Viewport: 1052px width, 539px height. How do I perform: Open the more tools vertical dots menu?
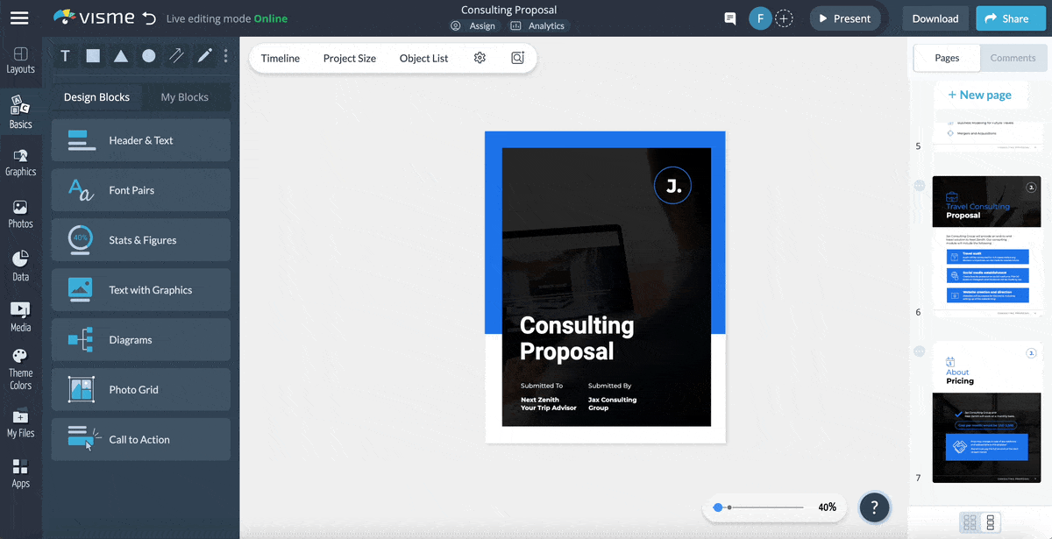[226, 56]
